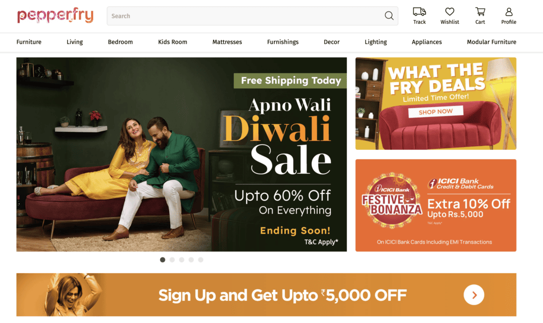Open the Wishlist heart icon
The height and width of the screenshot is (323, 543).
[x=450, y=12]
